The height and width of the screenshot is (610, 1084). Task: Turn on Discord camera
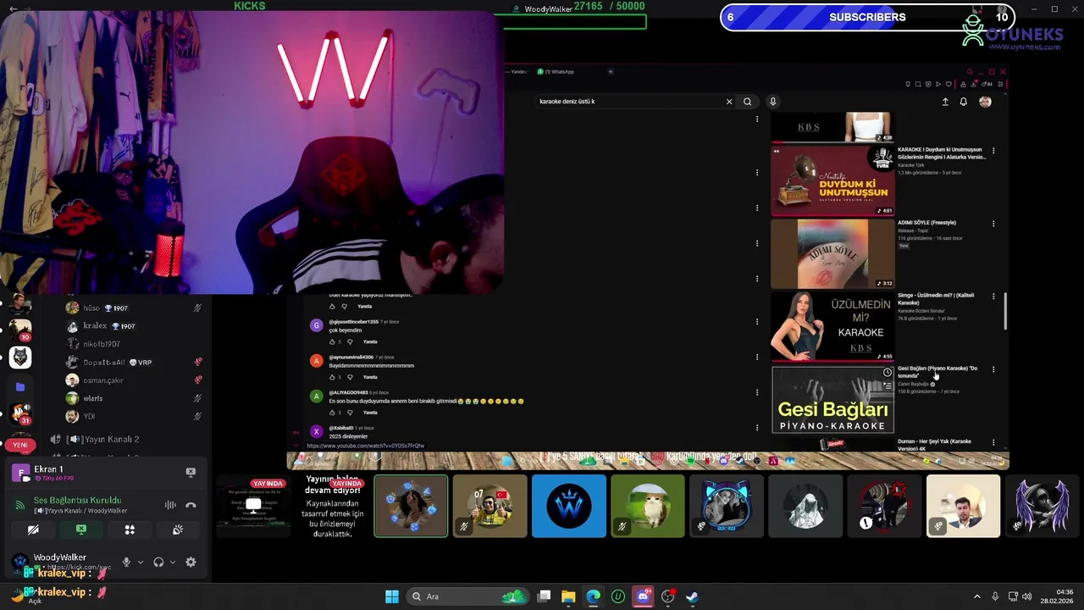[x=33, y=530]
